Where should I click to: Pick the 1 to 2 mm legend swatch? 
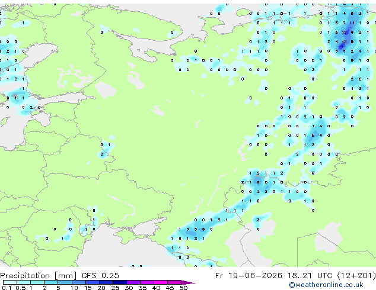click(x=37, y=282)
